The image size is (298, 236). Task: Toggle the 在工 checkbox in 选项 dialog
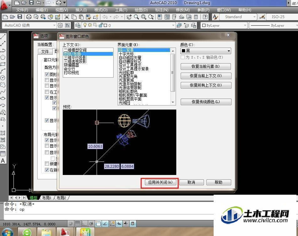(47, 92)
